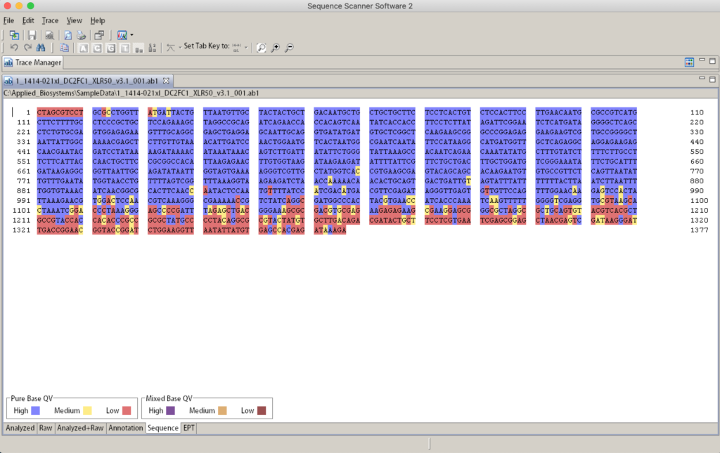Click the Save icon in the toolbar

click(x=32, y=34)
